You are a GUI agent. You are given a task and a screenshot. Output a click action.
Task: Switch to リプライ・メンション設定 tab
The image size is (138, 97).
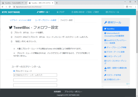click(20, 20)
